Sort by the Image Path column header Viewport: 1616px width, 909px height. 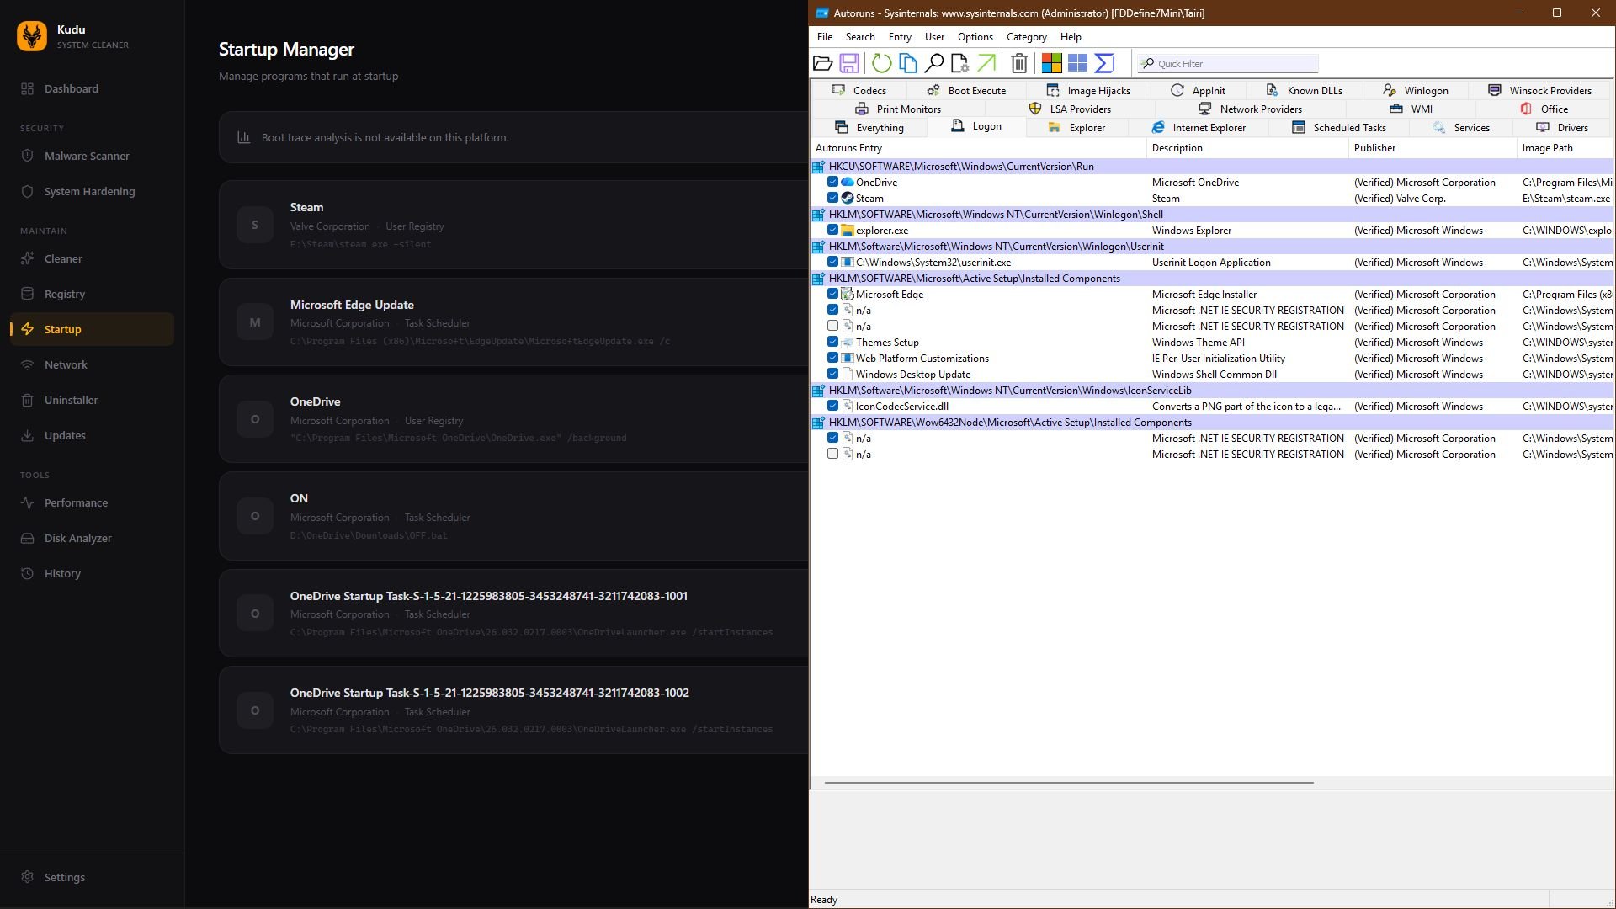click(x=1565, y=147)
